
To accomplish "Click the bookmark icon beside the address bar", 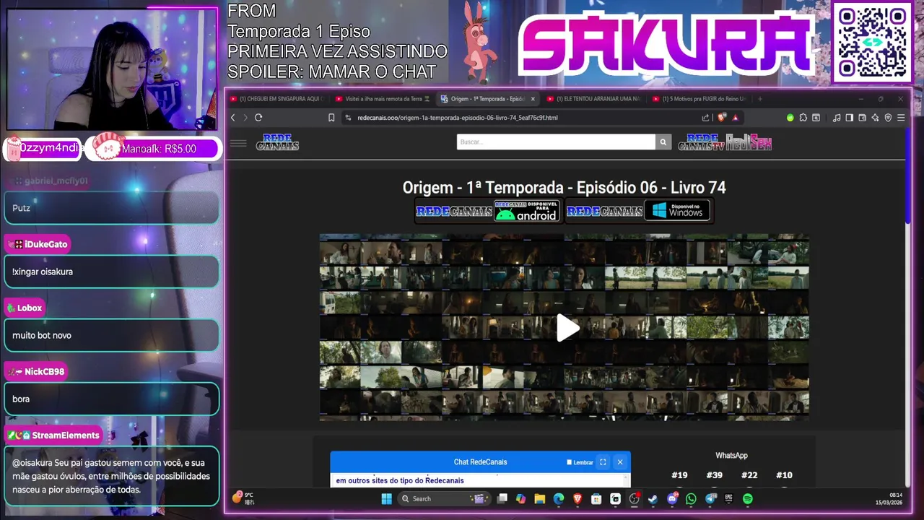I will pos(331,118).
